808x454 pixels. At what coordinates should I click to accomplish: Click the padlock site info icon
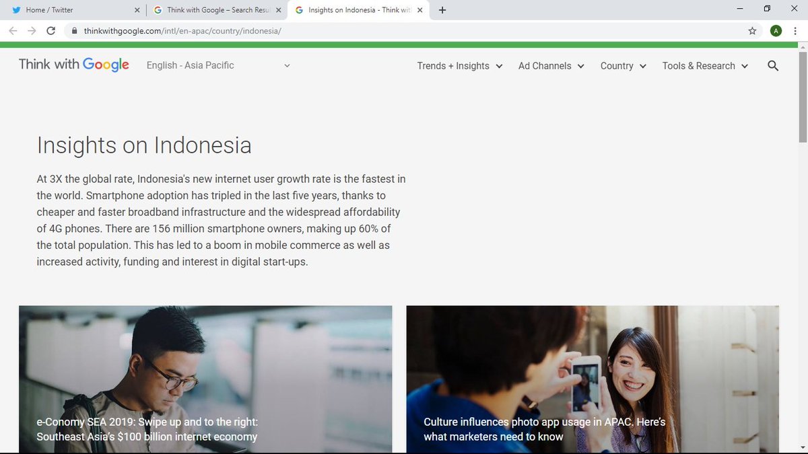[75, 31]
